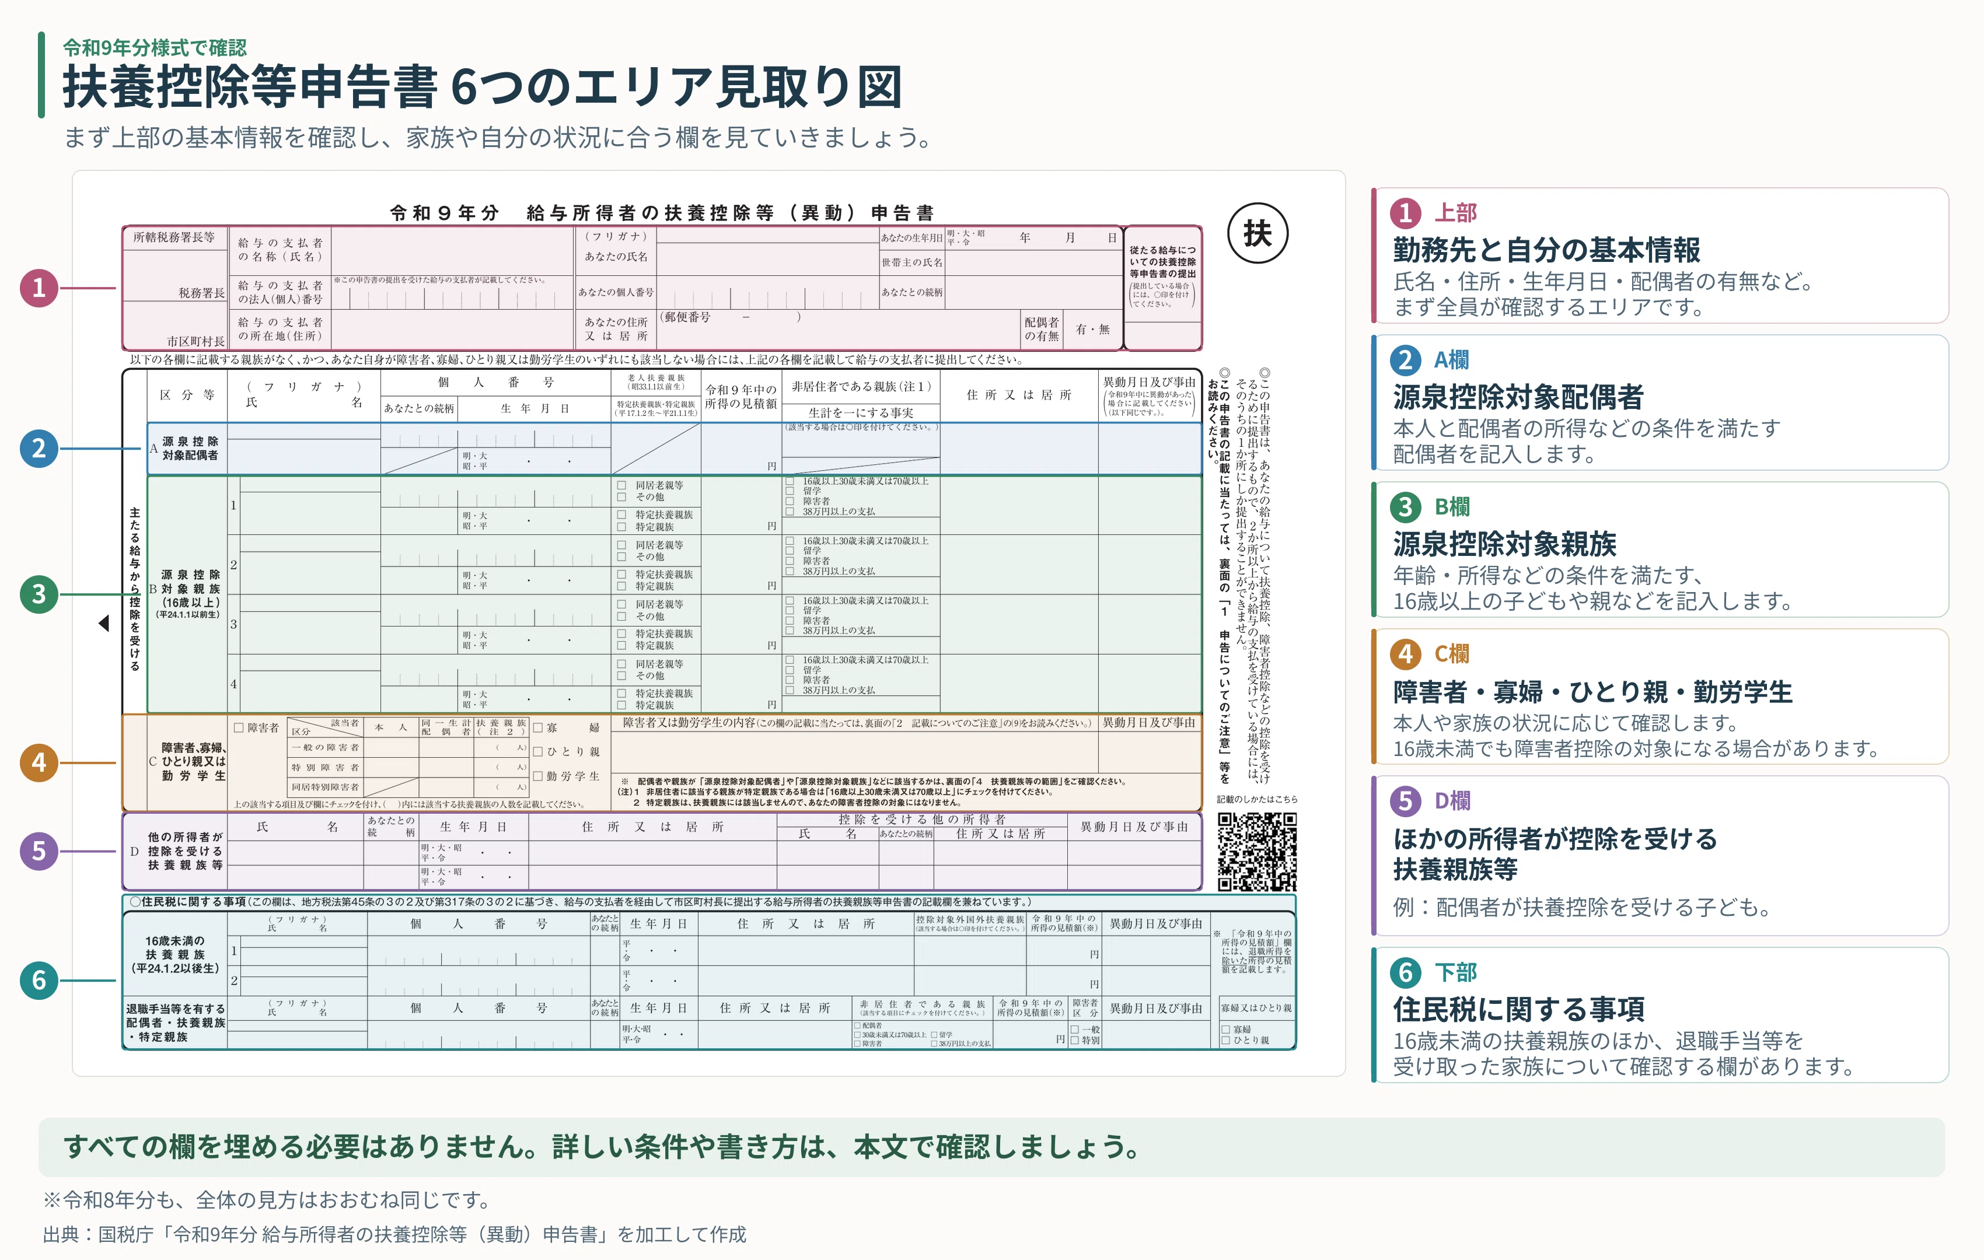Check 特定扶養親族 in B欄 row 2

coord(622,575)
